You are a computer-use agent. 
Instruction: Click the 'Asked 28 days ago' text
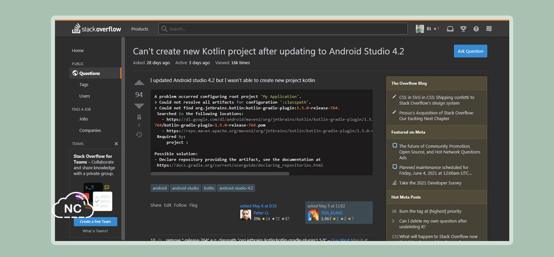151,63
